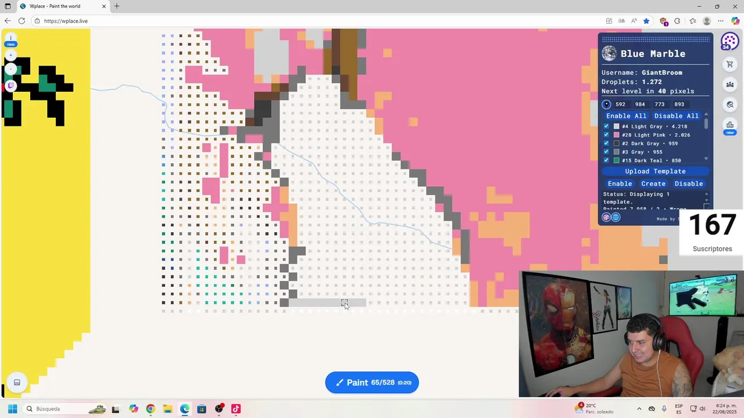Open the leaderboard bar chart button

pyautogui.click(x=730, y=125)
